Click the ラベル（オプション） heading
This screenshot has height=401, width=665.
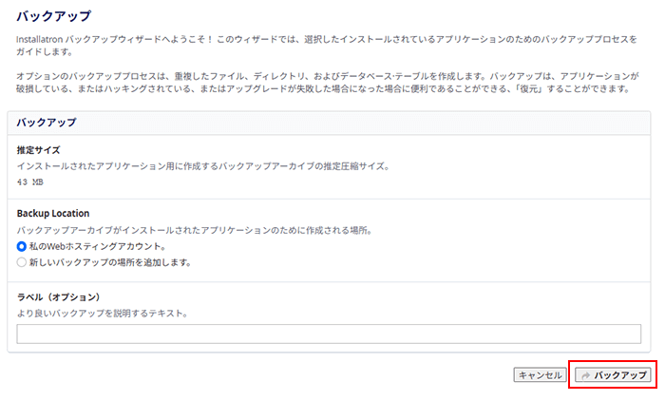(59, 297)
